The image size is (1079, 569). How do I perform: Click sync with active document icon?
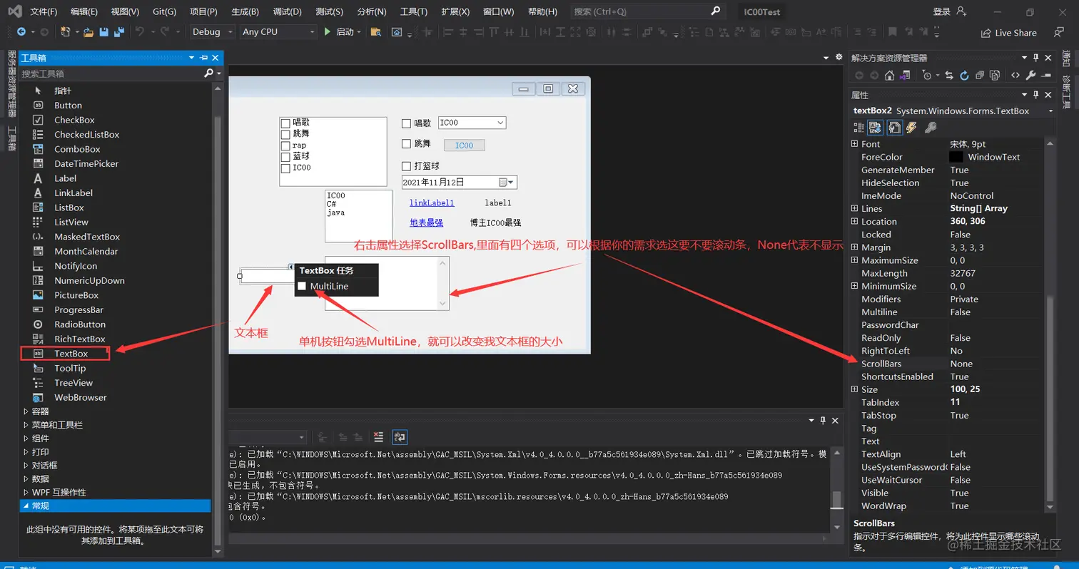(x=949, y=75)
